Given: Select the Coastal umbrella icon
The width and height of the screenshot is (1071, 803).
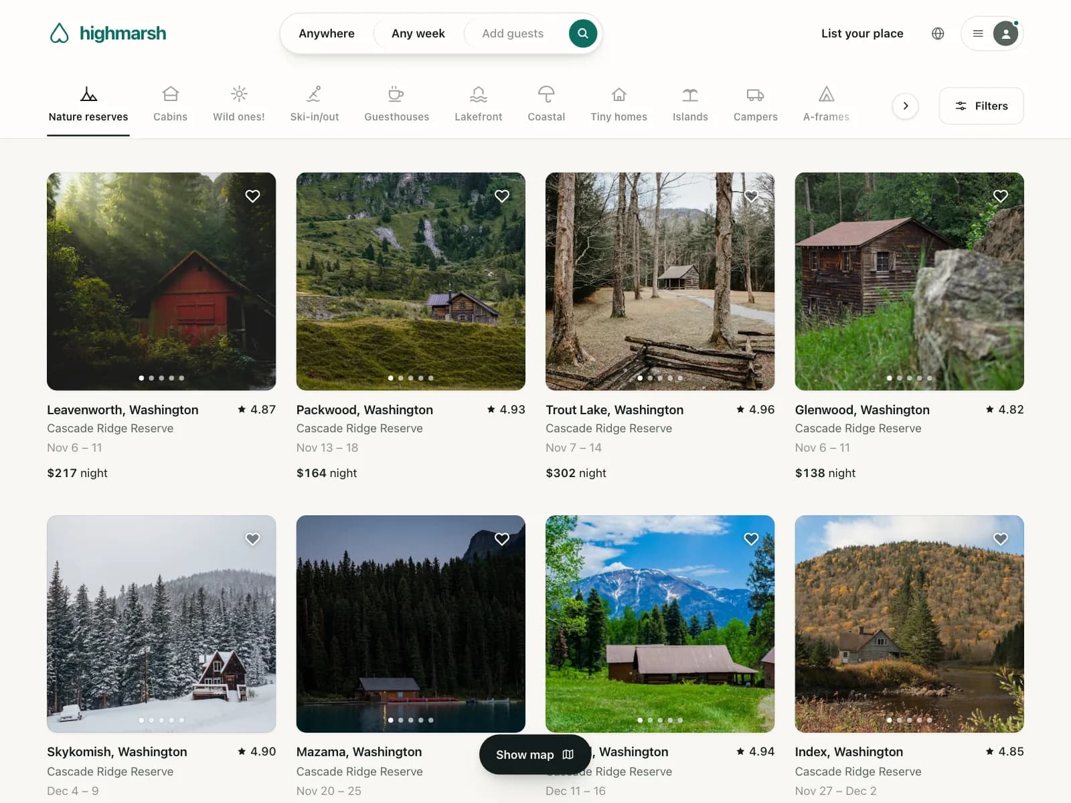Looking at the screenshot, I should [546, 94].
